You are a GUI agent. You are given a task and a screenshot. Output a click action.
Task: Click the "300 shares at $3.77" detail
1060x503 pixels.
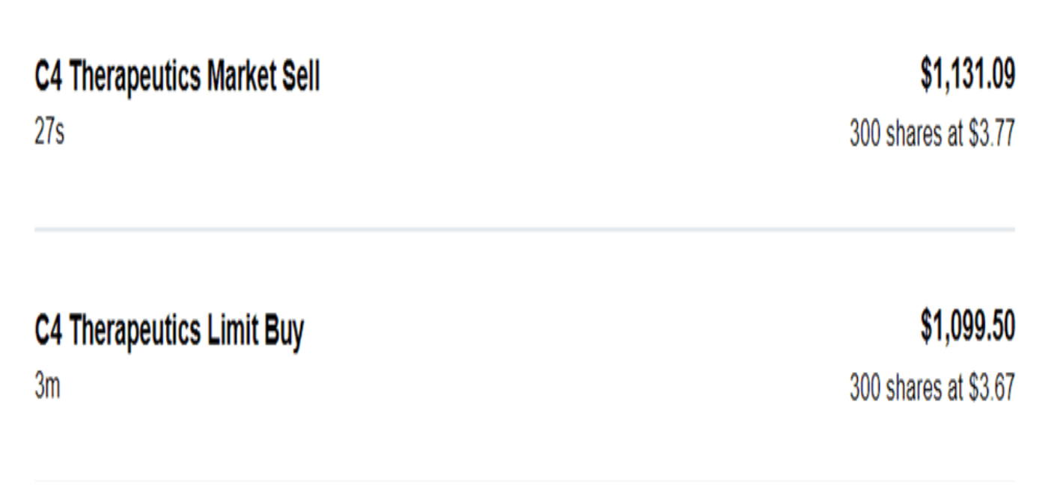click(x=931, y=135)
